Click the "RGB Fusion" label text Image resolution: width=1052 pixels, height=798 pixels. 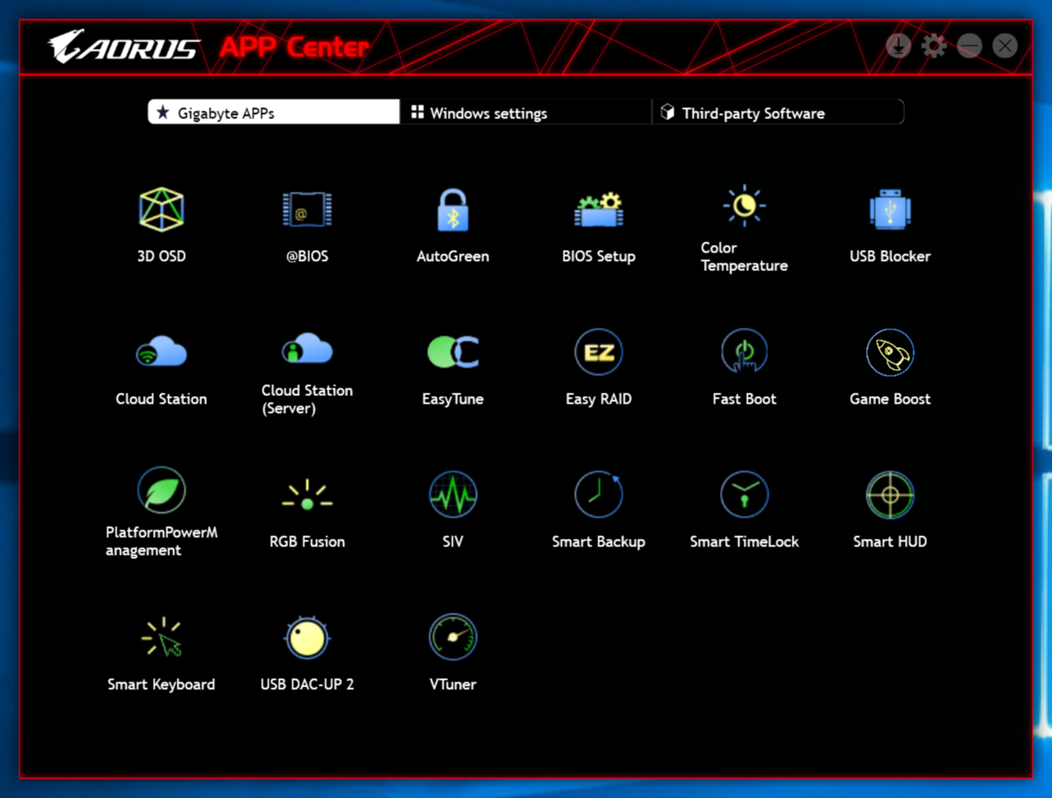(307, 542)
